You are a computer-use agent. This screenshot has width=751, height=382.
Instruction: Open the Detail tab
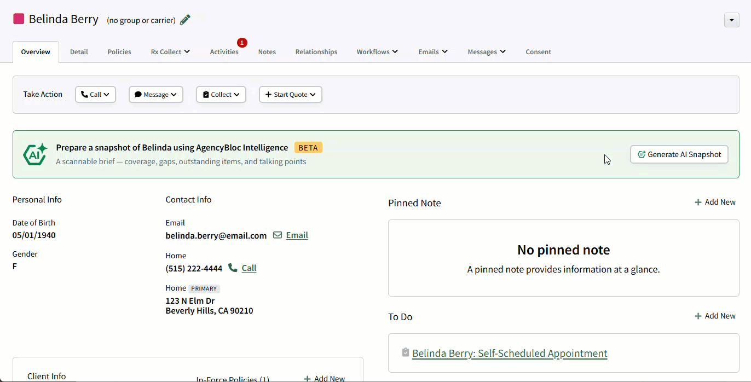pyautogui.click(x=79, y=52)
